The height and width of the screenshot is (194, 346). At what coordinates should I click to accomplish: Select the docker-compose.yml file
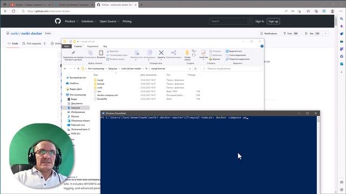[x=107, y=95]
